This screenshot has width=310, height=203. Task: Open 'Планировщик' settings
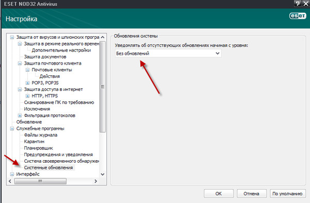38,148
